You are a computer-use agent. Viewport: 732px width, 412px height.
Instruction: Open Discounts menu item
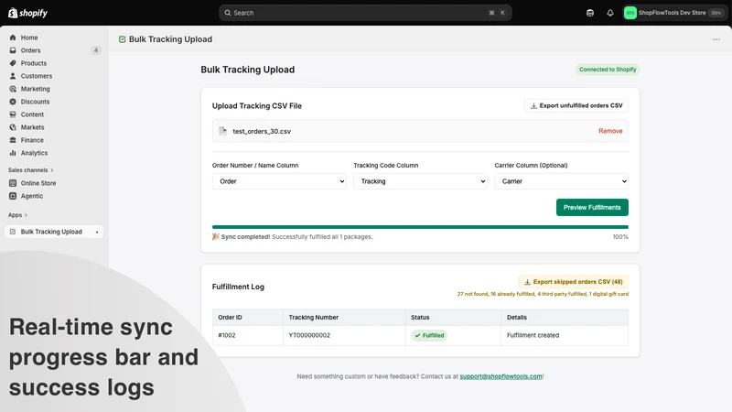tap(35, 102)
